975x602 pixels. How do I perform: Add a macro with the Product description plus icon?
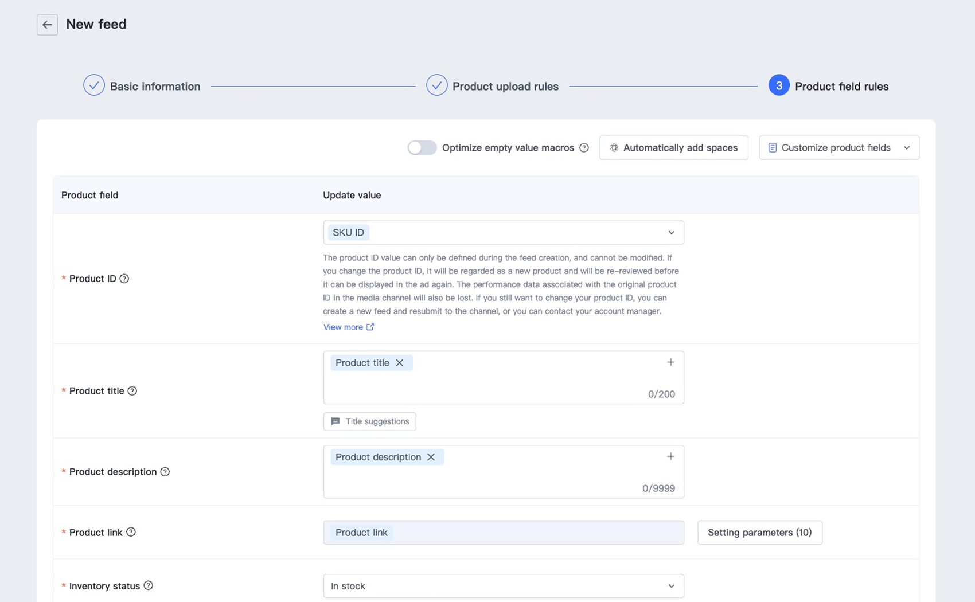point(670,456)
